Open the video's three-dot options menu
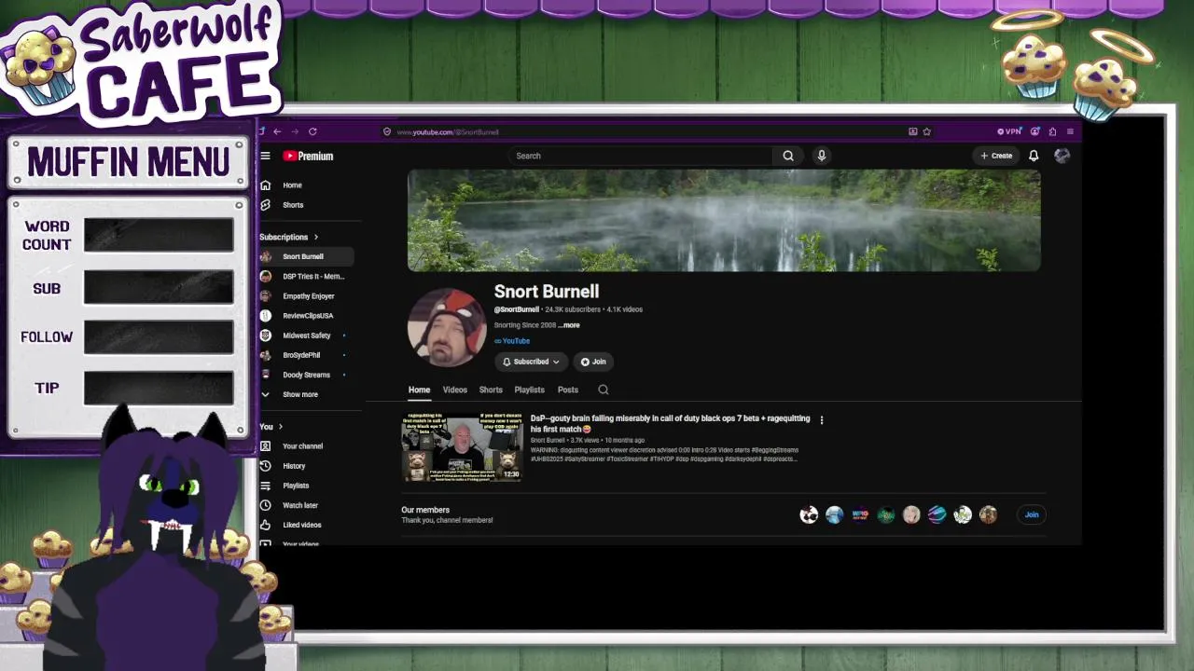This screenshot has width=1194, height=671. tap(822, 420)
